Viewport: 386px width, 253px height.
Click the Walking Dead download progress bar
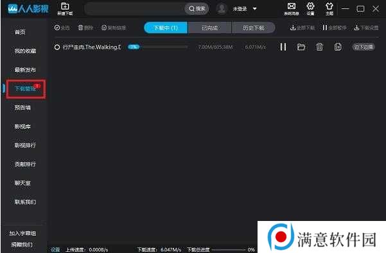(158, 47)
